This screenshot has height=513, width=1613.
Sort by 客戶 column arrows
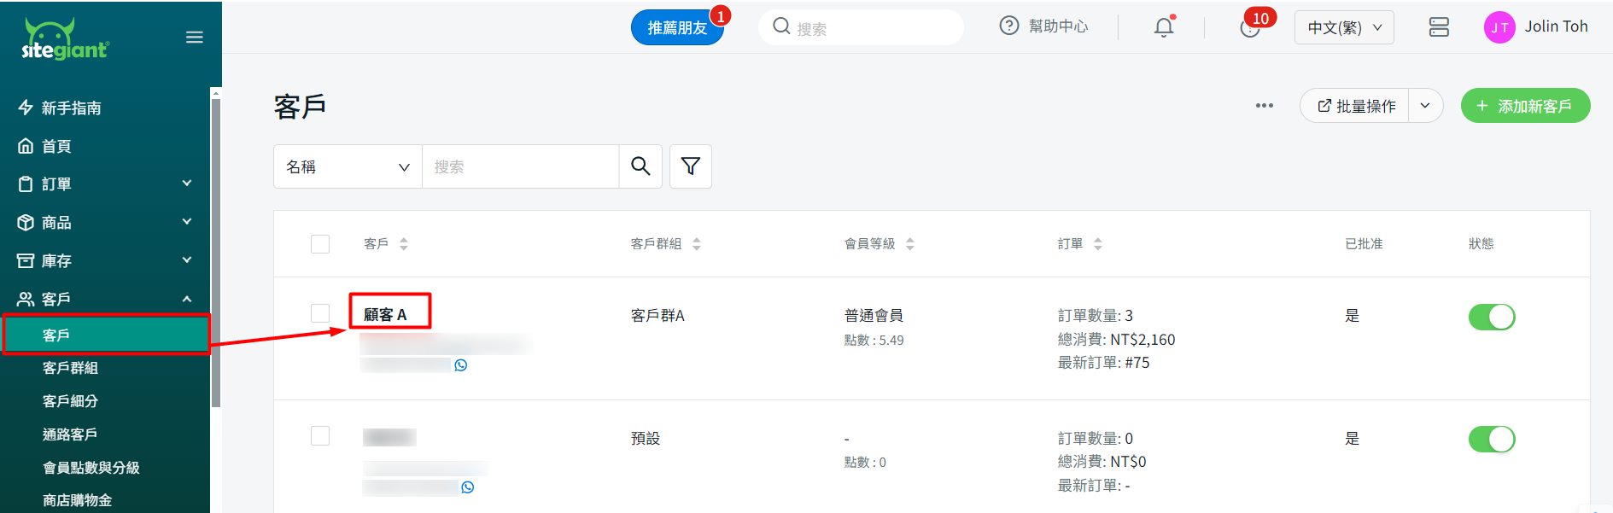coord(404,244)
